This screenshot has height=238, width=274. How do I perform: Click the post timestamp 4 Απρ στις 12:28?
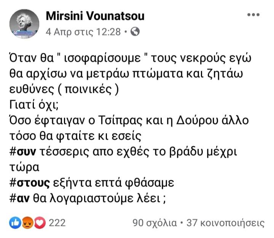83,32
